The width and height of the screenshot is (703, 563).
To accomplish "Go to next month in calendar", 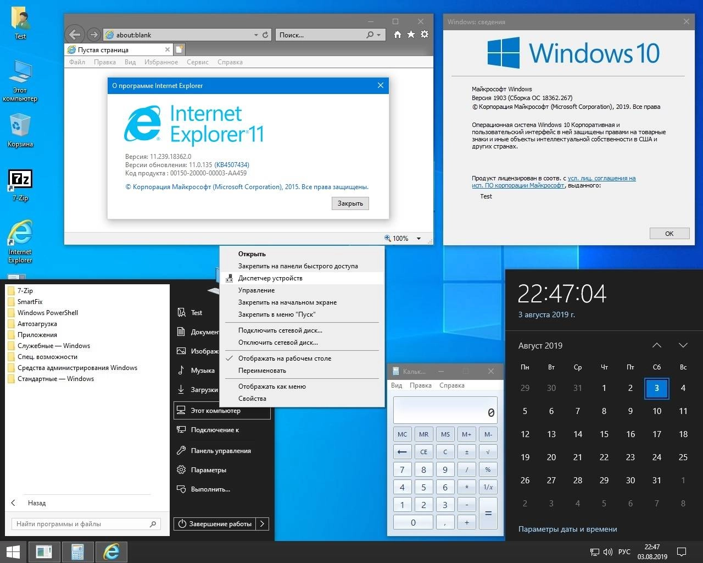I will click(683, 345).
